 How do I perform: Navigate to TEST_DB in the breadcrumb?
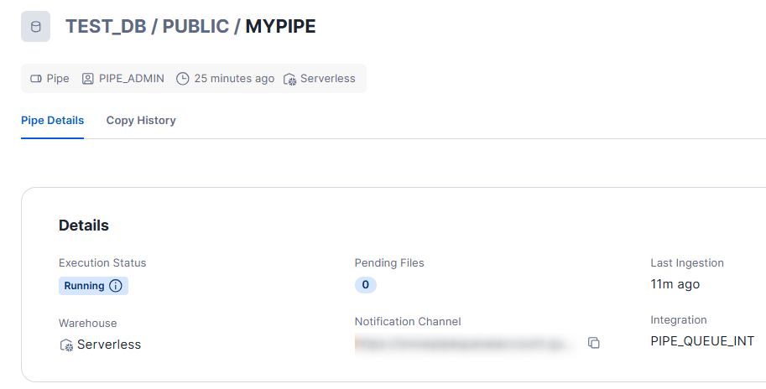click(x=105, y=27)
